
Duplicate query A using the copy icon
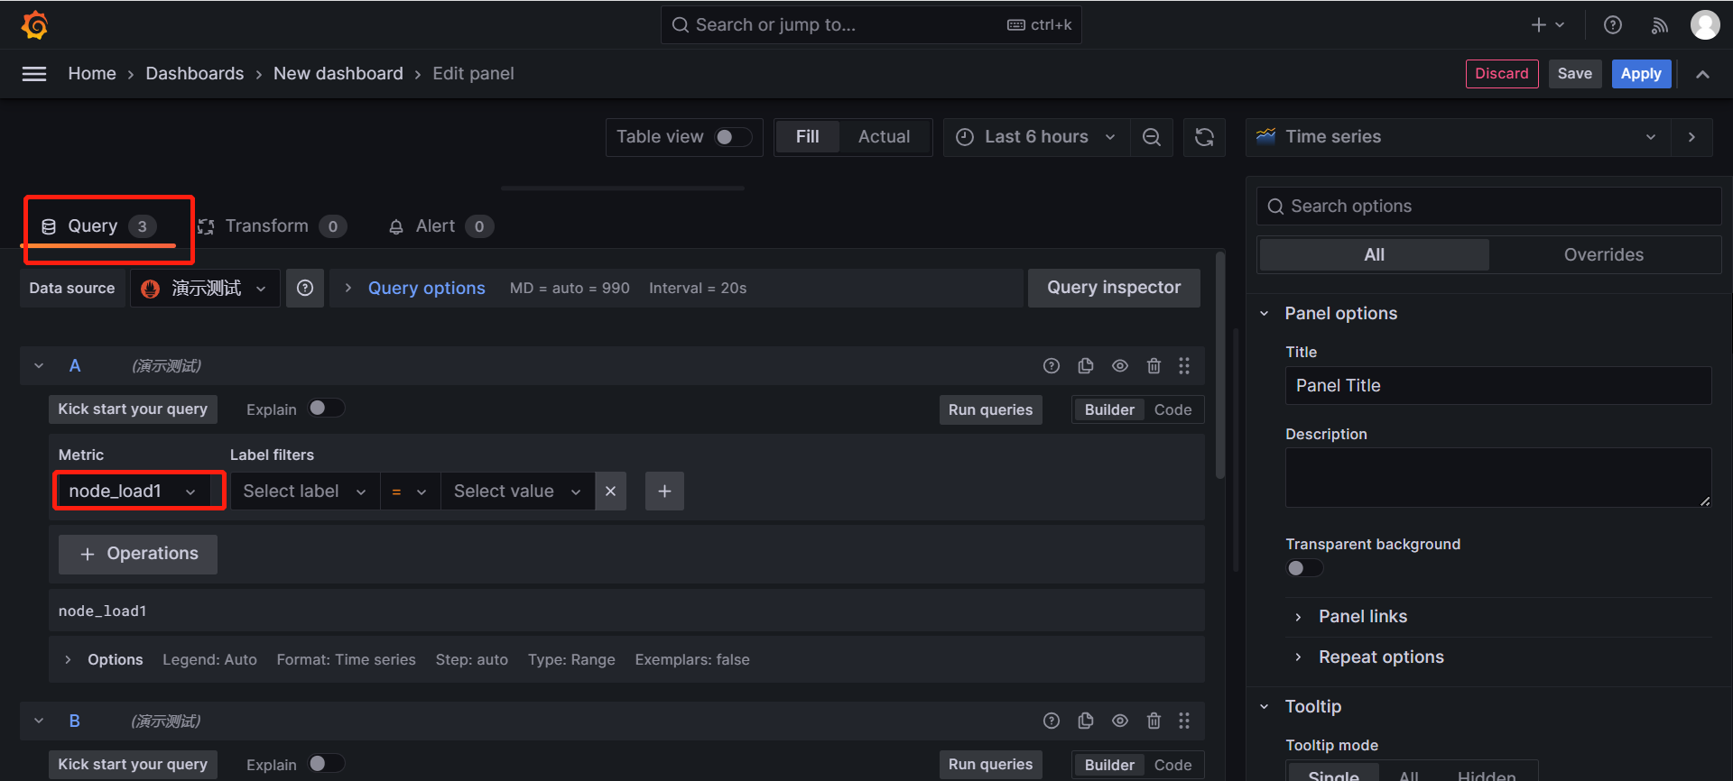1085,366
